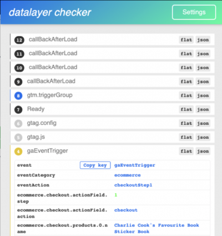Viewport: 222px width, 236px height.
Task: Show gtm.triggerGroup in flat view
Action: point(186,96)
